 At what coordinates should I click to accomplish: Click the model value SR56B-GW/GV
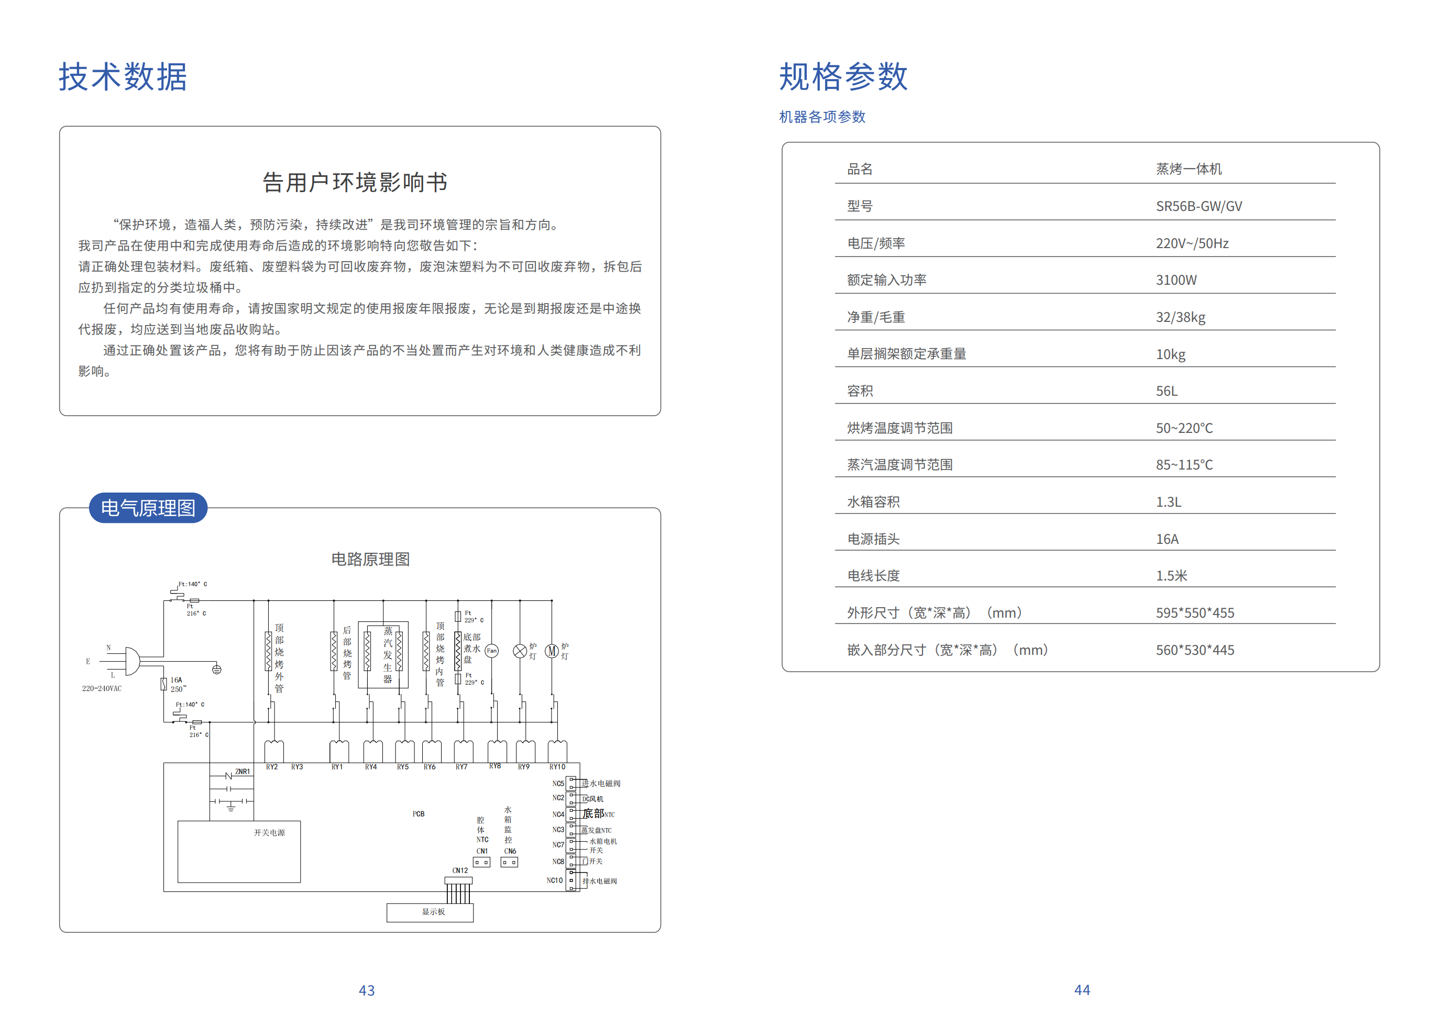point(1199,206)
